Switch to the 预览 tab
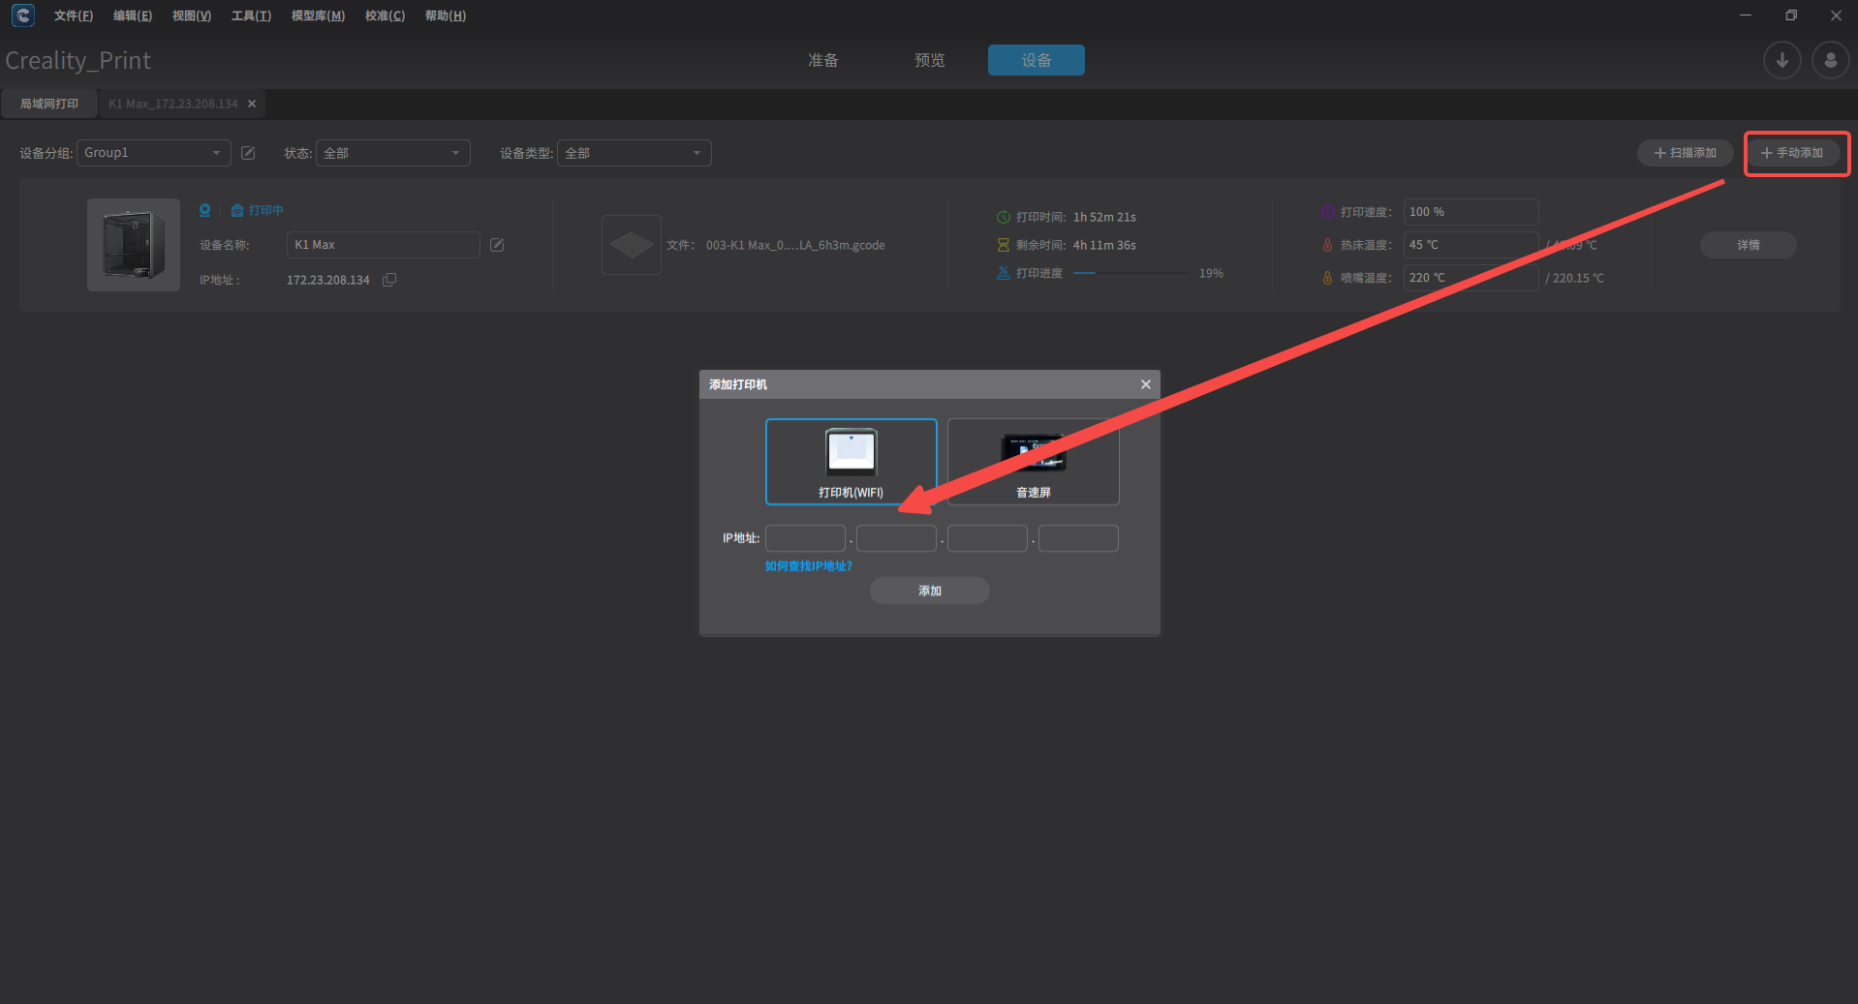The width and height of the screenshot is (1858, 1004). point(930,60)
